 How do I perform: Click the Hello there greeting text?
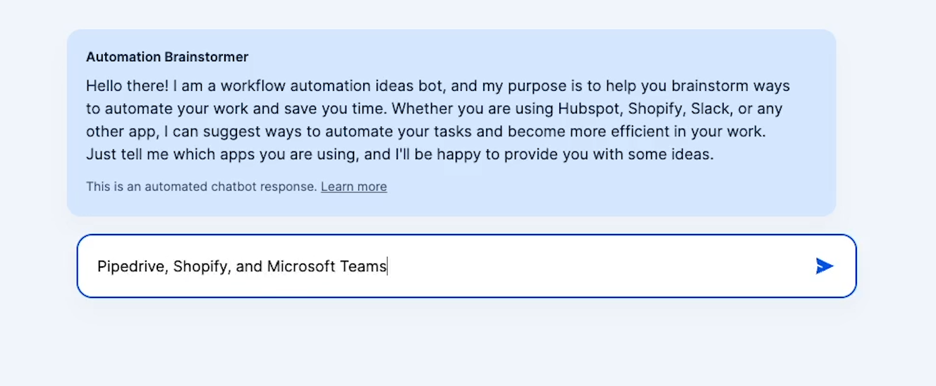[128, 87]
